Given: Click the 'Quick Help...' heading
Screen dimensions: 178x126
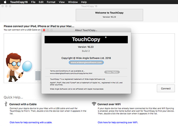Looking at the screenshot, I should pyautogui.click(x=13, y=97).
